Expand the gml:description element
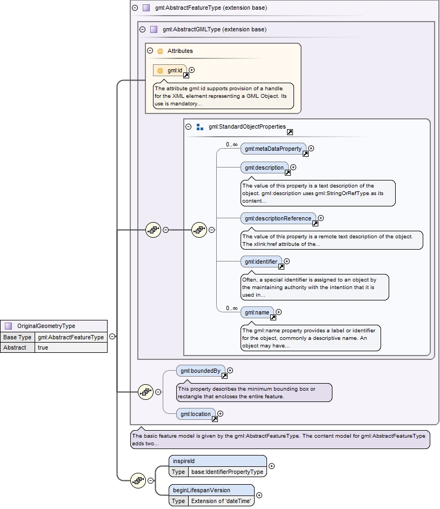Viewport: 440px width, 509px height. [293, 167]
